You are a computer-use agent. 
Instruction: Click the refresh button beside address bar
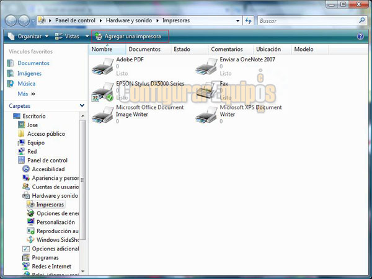tap(248, 20)
